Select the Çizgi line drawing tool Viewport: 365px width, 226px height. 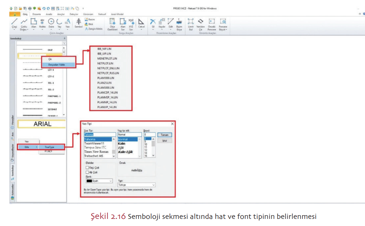pyautogui.click(x=14, y=22)
